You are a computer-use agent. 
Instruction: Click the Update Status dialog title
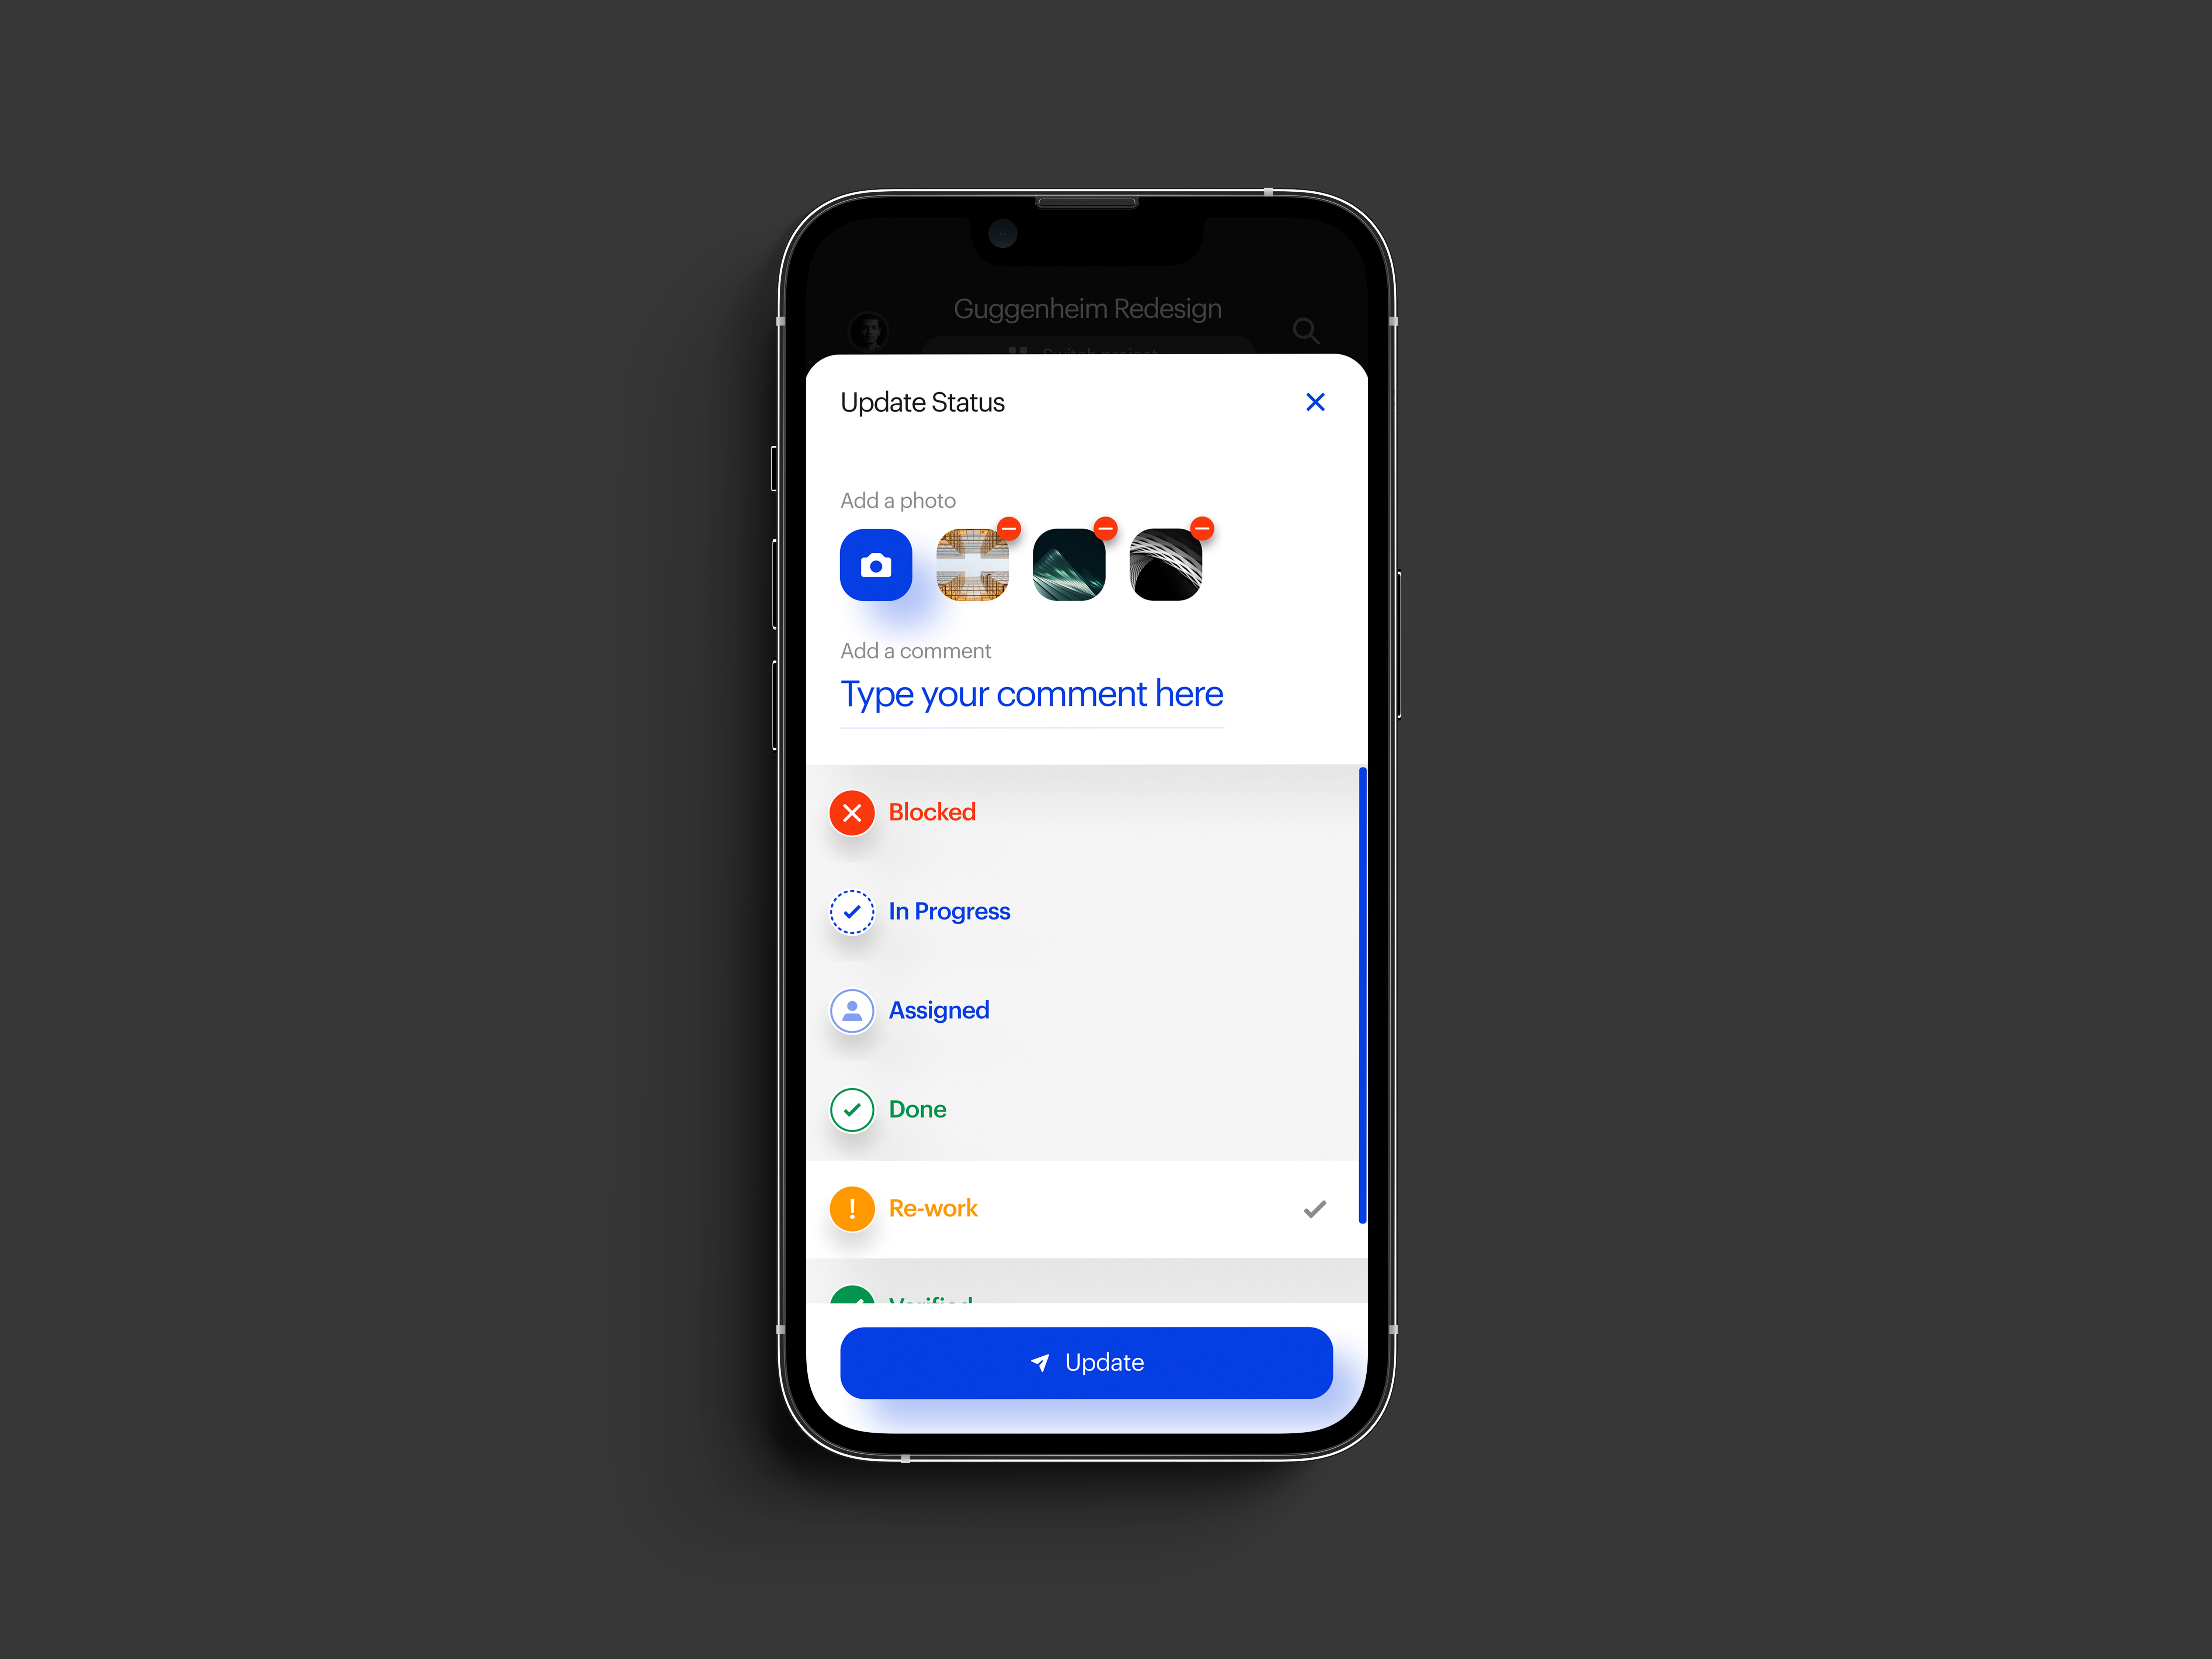[923, 403]
